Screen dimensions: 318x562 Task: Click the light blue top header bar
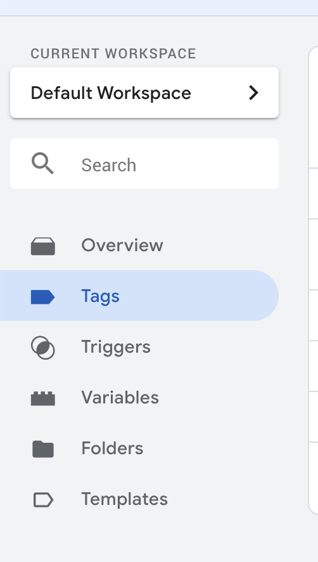coord(159,8)
